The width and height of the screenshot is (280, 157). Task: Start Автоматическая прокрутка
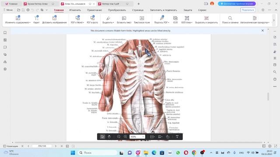255,20
